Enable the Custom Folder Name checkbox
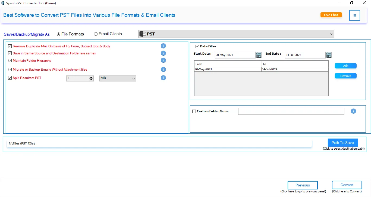The image size is (371, 197). click(x=194, y=111)
